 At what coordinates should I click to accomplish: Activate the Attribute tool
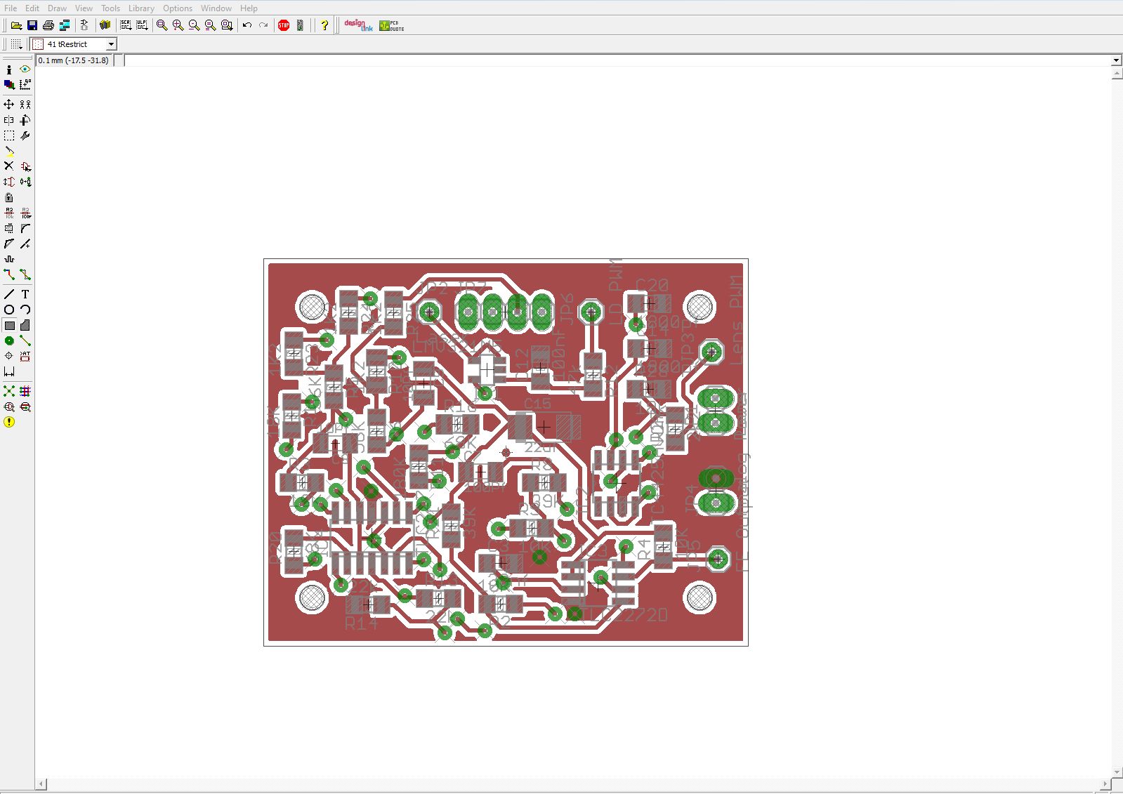25,356
